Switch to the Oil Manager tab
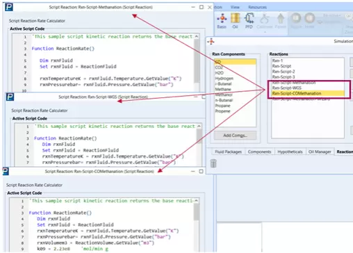 (320, 152)
